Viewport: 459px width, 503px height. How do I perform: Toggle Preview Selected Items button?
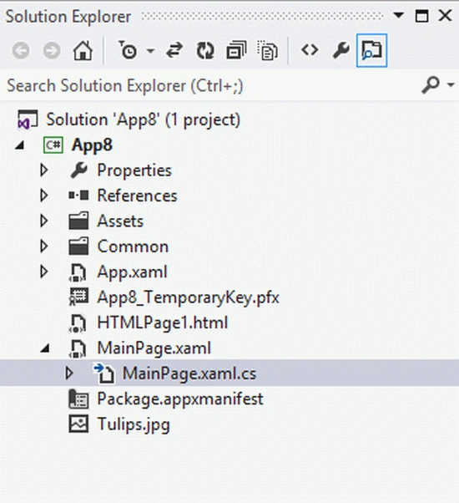point(371,50)
